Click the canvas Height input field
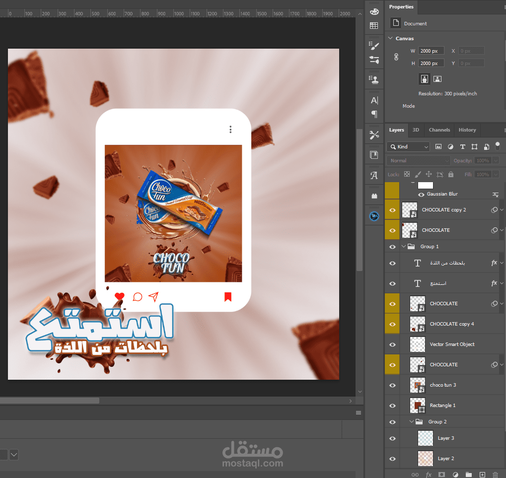 (431, 63)
